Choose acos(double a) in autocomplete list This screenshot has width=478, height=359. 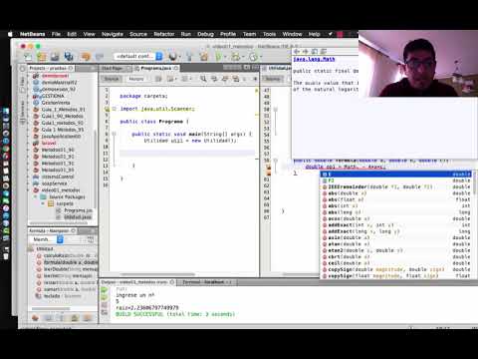(396, 218)
